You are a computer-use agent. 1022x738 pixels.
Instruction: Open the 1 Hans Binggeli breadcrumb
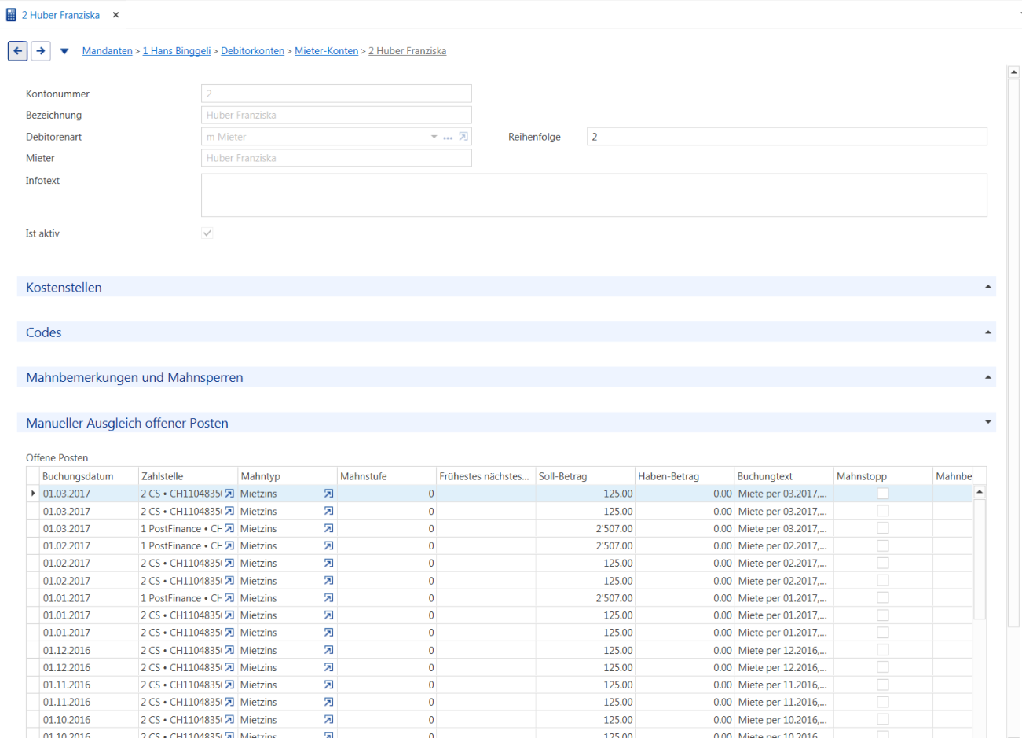click(177, 51)
